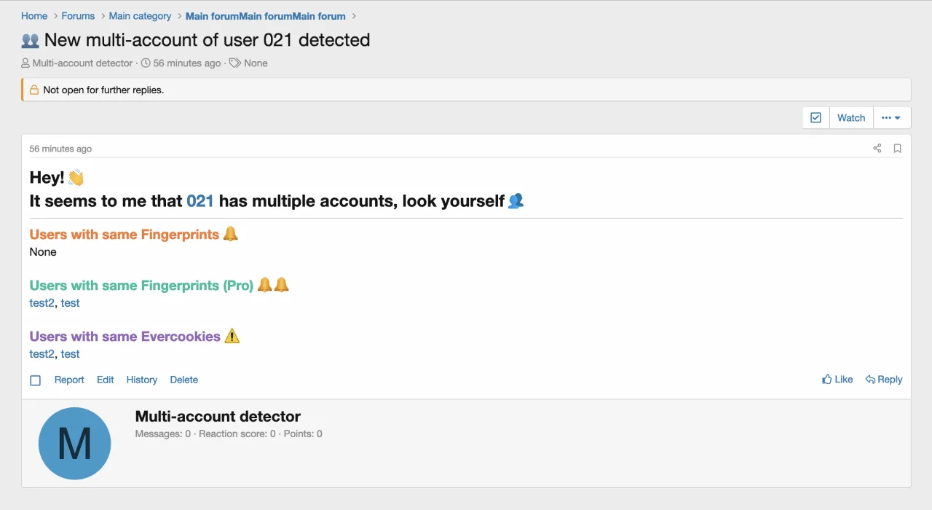Tick the post selection checkbox beside Report
The width and height of the screenshot is (932, 510).
(36, 380)
